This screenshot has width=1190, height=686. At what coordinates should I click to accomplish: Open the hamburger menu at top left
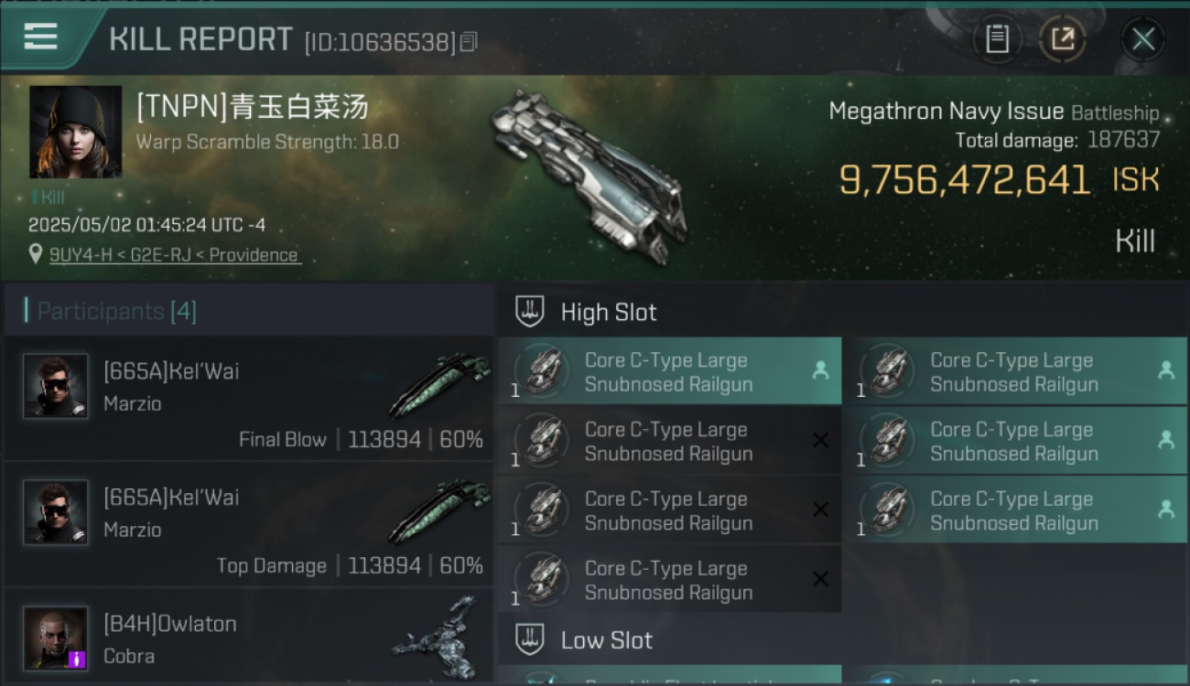point(40,37)
